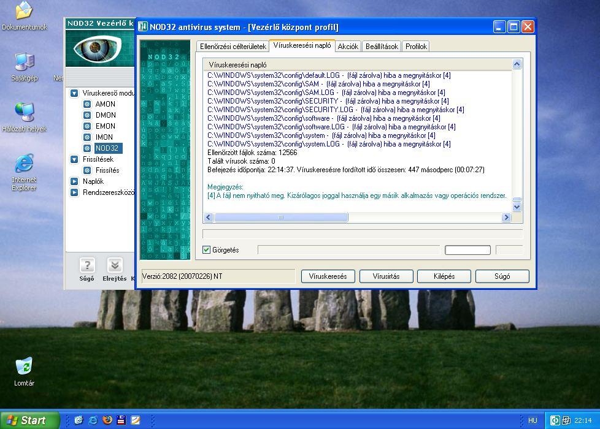Click the notepad-with-pen quick launch icon
Image resolution: width=600 pixels, height=429 pixels.
(136, 420)
